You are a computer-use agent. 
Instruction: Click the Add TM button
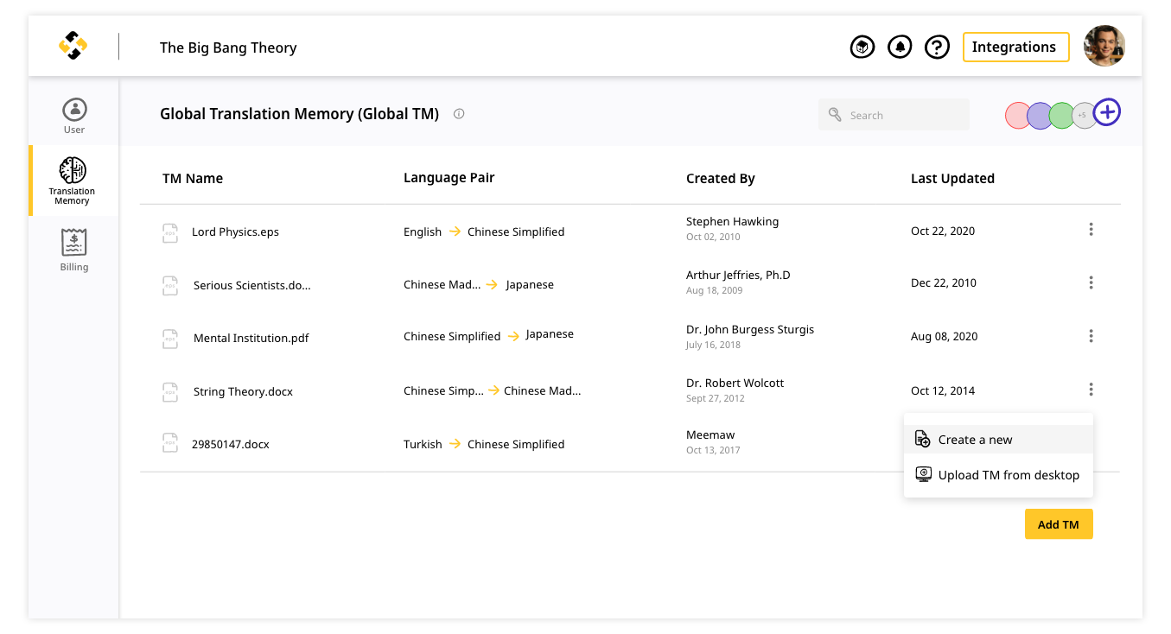pyautogui.click(x=1059, y=524)
